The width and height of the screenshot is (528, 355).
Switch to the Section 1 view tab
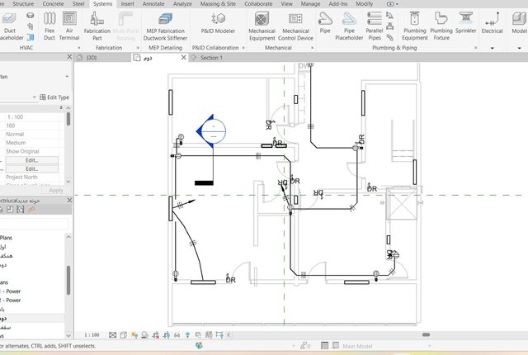coord(211,58)
